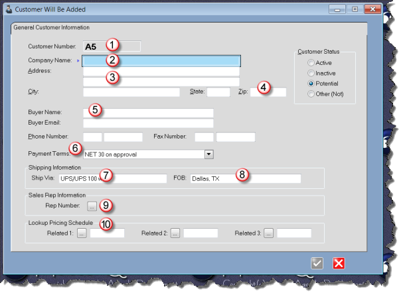Image resolution: width=405 pixels, height=297 pixels.
Task: Click the Rep Number label
Action: [x=63, y=206]
